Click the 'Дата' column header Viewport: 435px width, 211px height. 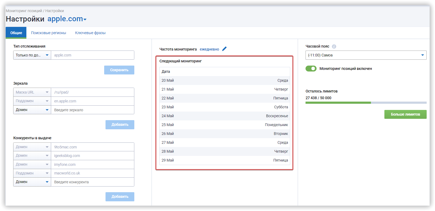pyautogui.click(x=166, y=71)
